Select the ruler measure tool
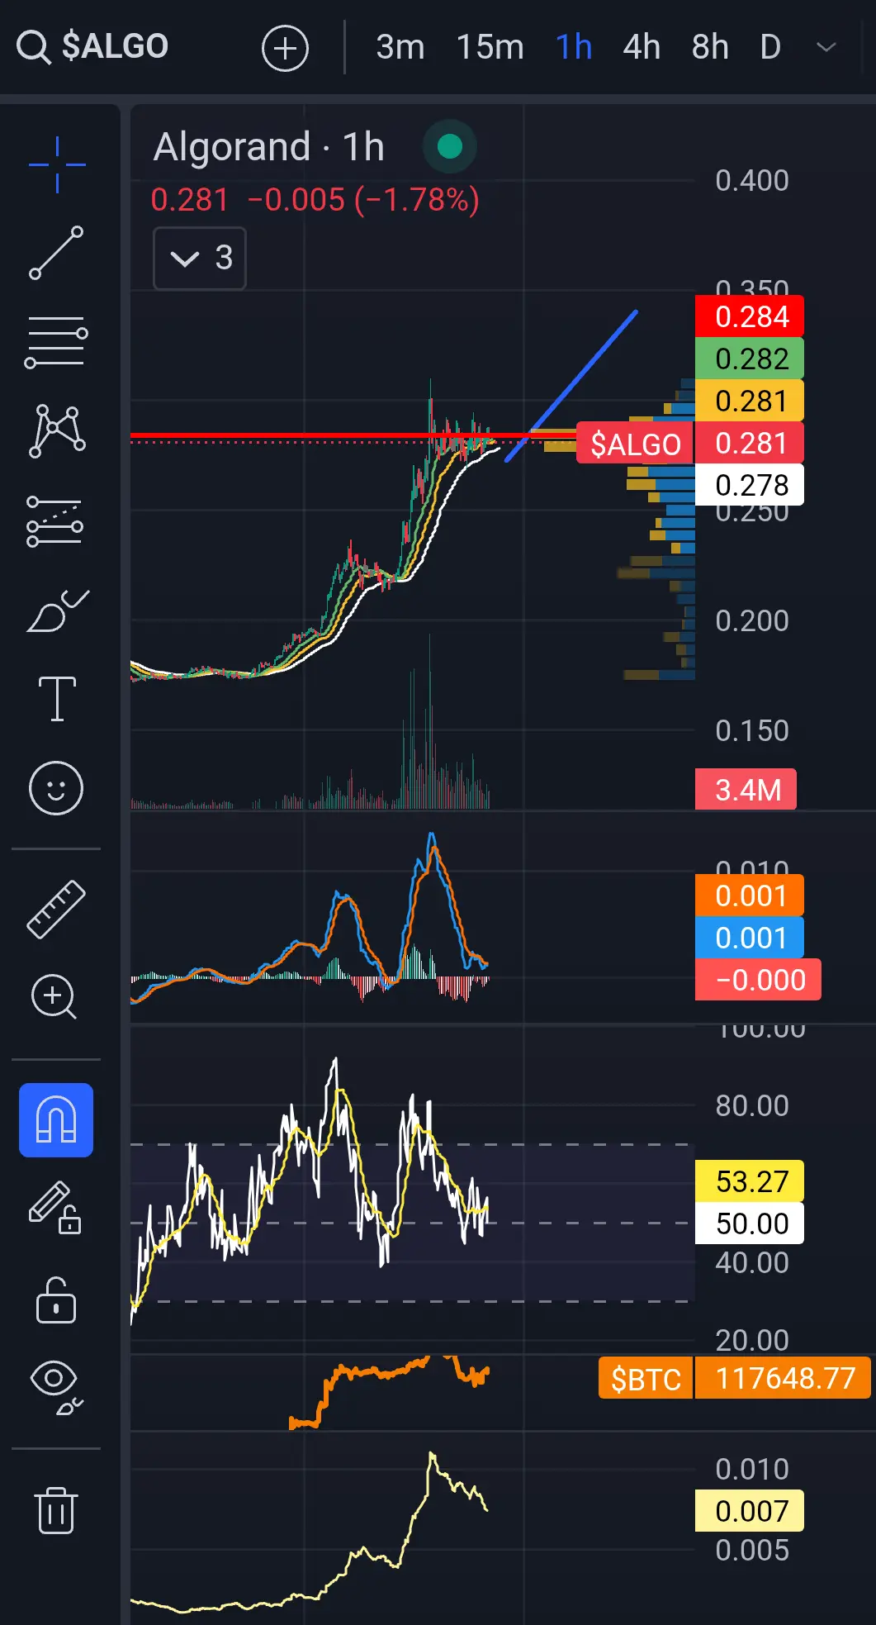The image size is (876, 1625). (x=56, y=910)
